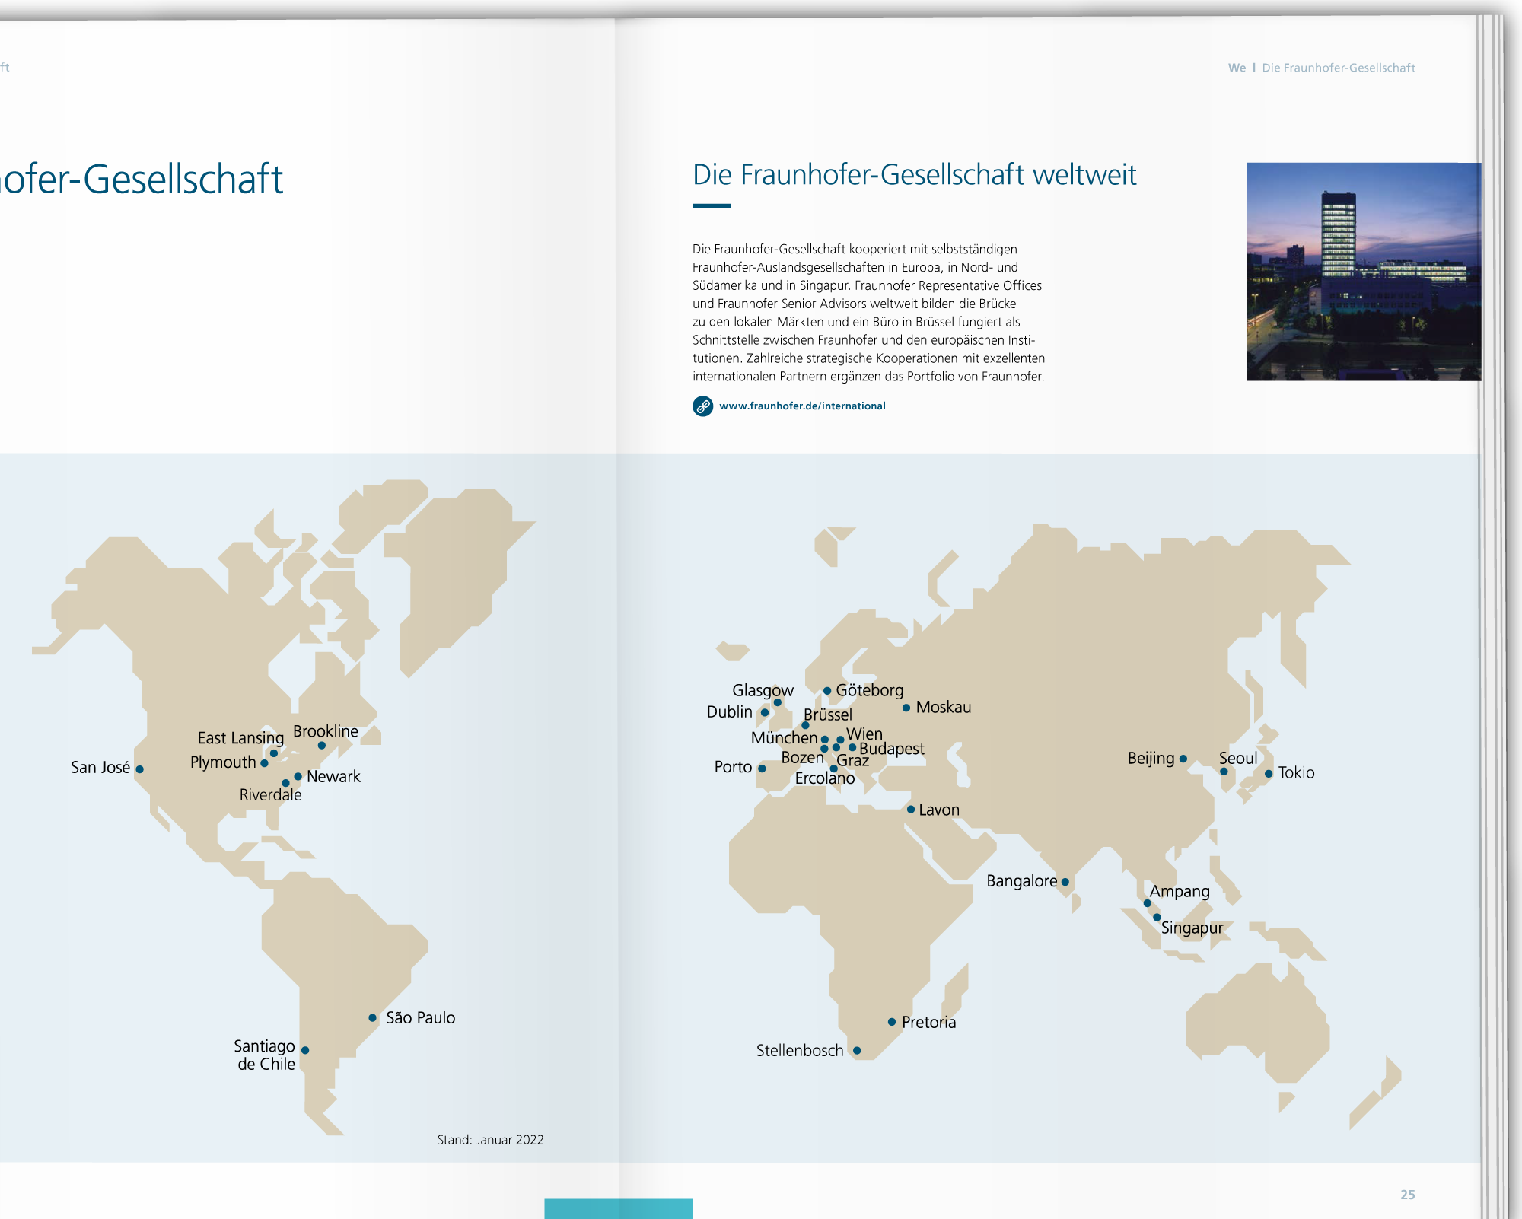The image size is (1522, 1219).
Task: Select the San José location marker
Action: coord(140,769)
